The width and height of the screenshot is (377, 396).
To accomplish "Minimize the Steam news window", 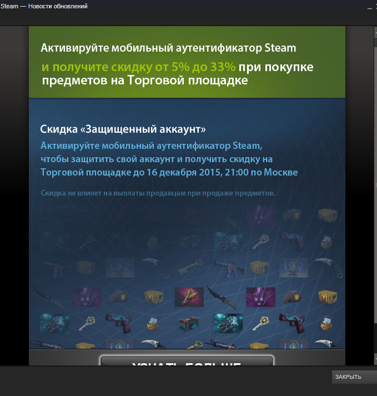I will (x=369, y=7).
